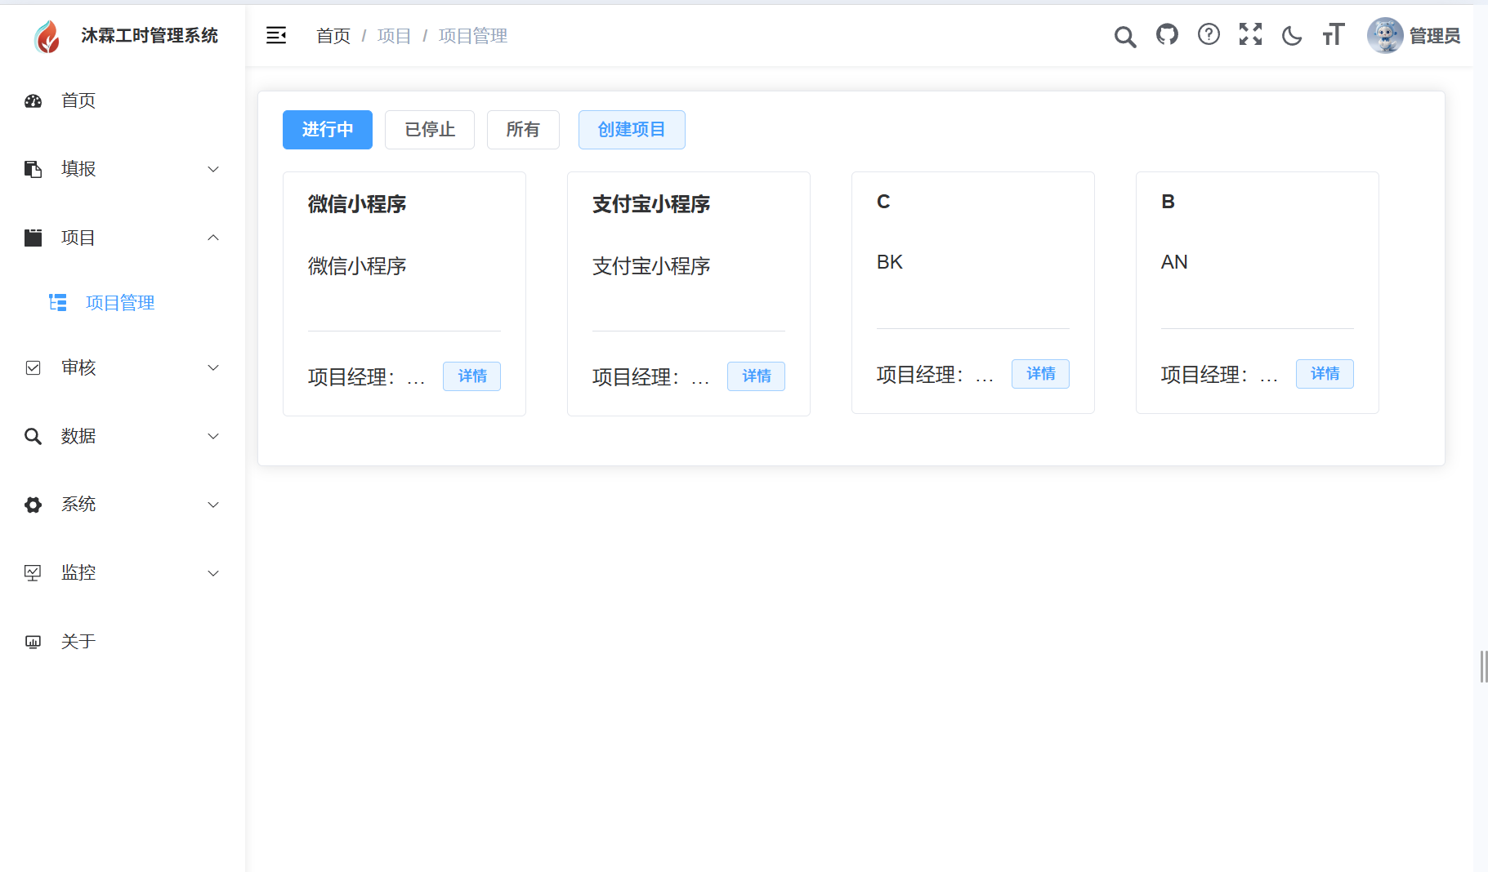The height and width of the screenshot is (872, 1488).
Task: Open the help question mark icon
Action: tap(1209, 34)
